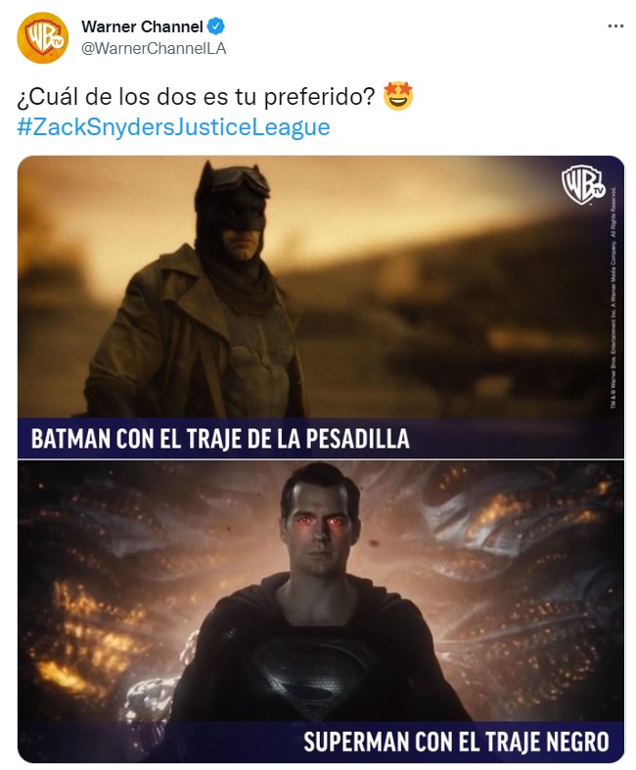Screen dimensions: 636x770
Task: Click the vertical Warner Bros copyright text
Action: (613, 299)
